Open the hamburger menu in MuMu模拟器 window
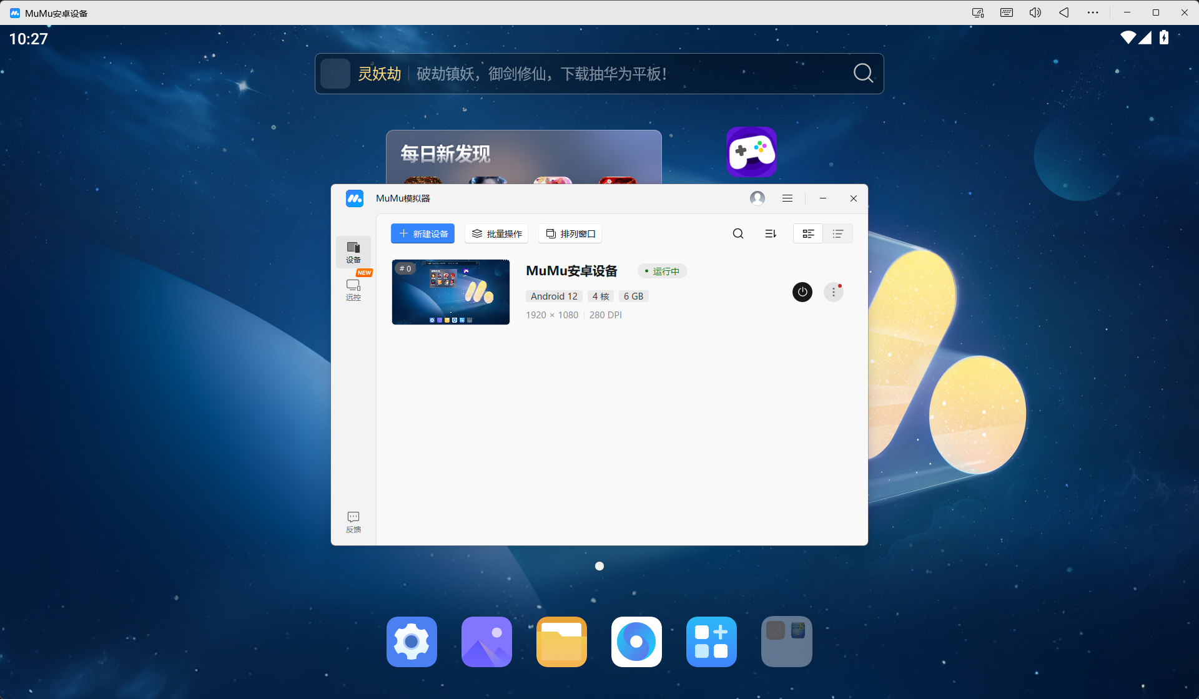Image resolution: width=1199 pixels, height=699 pixels. click(x=787, y=198)
